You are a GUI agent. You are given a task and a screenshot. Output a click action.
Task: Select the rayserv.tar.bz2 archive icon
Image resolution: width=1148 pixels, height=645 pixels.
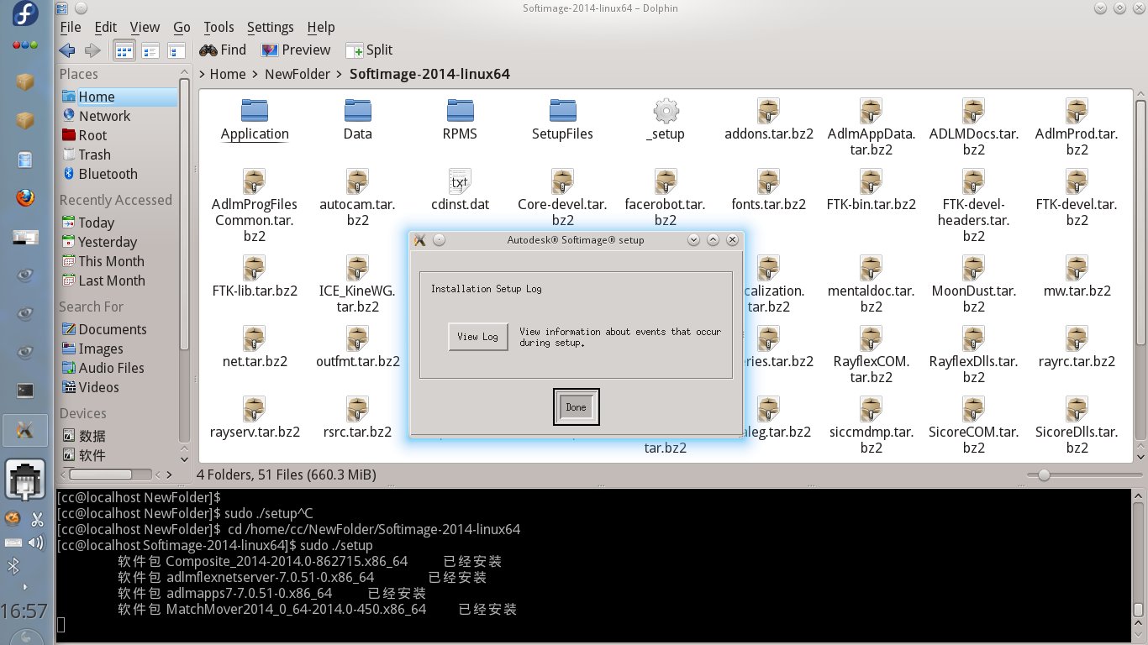255,409
